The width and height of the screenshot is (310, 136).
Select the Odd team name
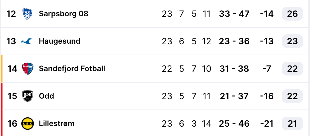point(46,96)
